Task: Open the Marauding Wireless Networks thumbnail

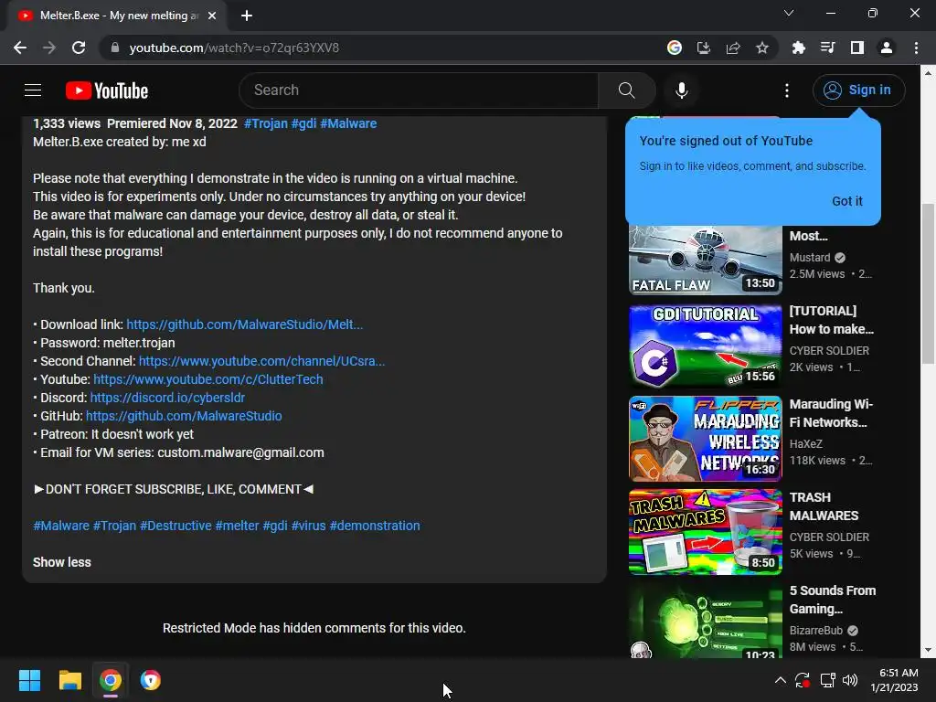Action: click(x=705, y=439)
